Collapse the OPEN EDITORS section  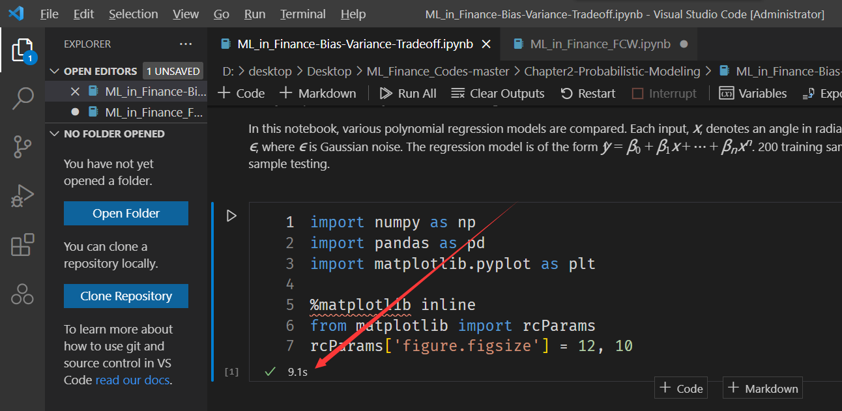pyautogui.click(x=55, y=70)
